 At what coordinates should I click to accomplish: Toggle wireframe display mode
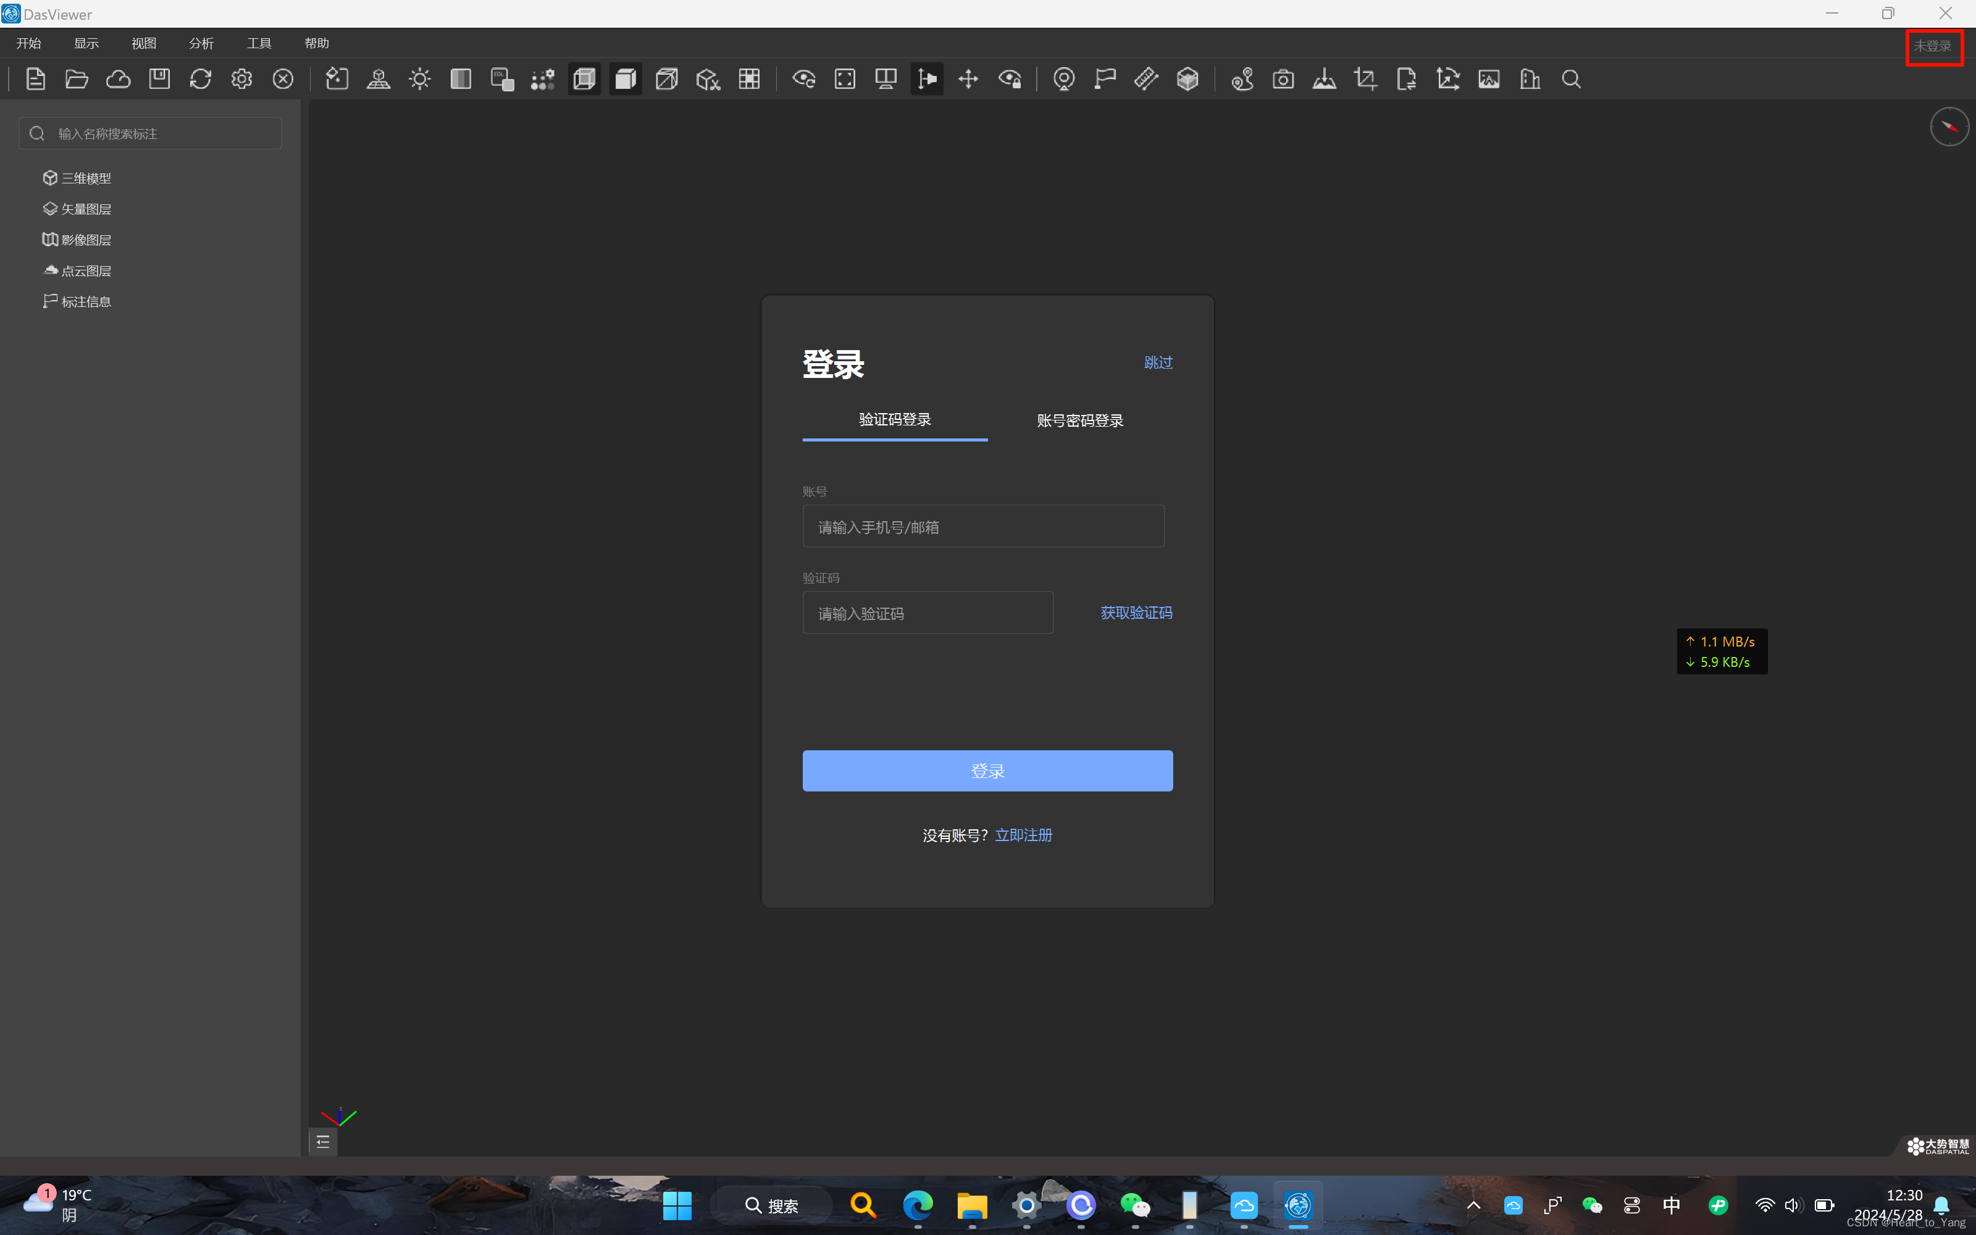point(584,78)
